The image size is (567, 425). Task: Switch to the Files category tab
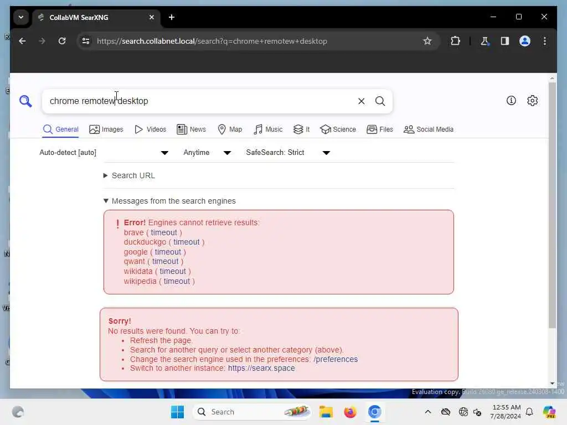point(379,129)
